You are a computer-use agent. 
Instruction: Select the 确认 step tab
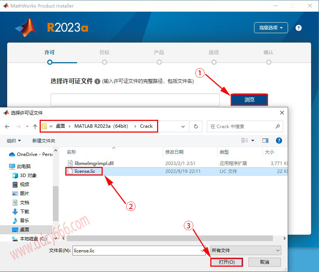(268, 53)
